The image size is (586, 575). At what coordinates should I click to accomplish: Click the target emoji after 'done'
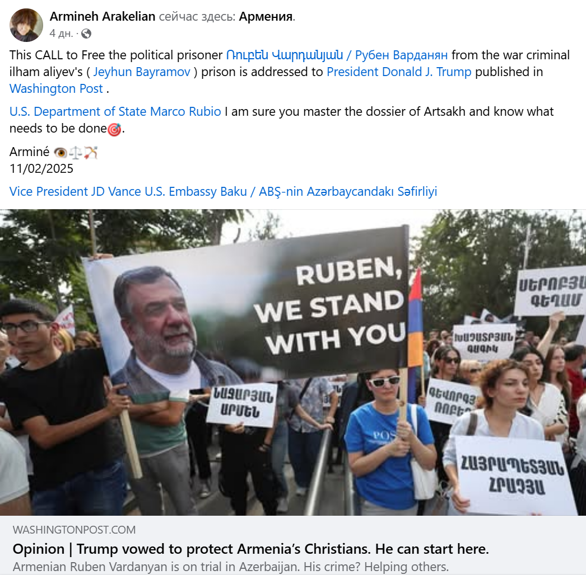[114, 129]
